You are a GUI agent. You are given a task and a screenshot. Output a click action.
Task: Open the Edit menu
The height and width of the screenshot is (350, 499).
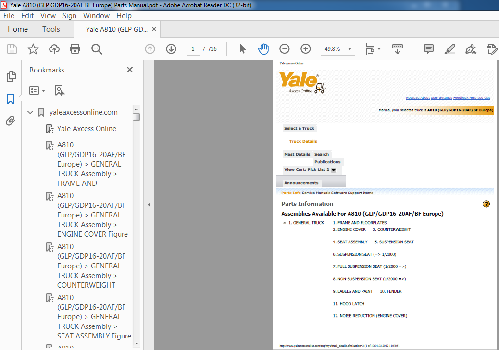click(27, 15)
